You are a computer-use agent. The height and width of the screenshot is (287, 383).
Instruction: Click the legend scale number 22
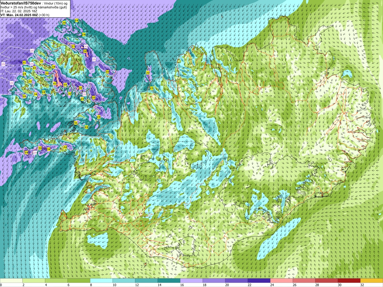click(250, 285)
